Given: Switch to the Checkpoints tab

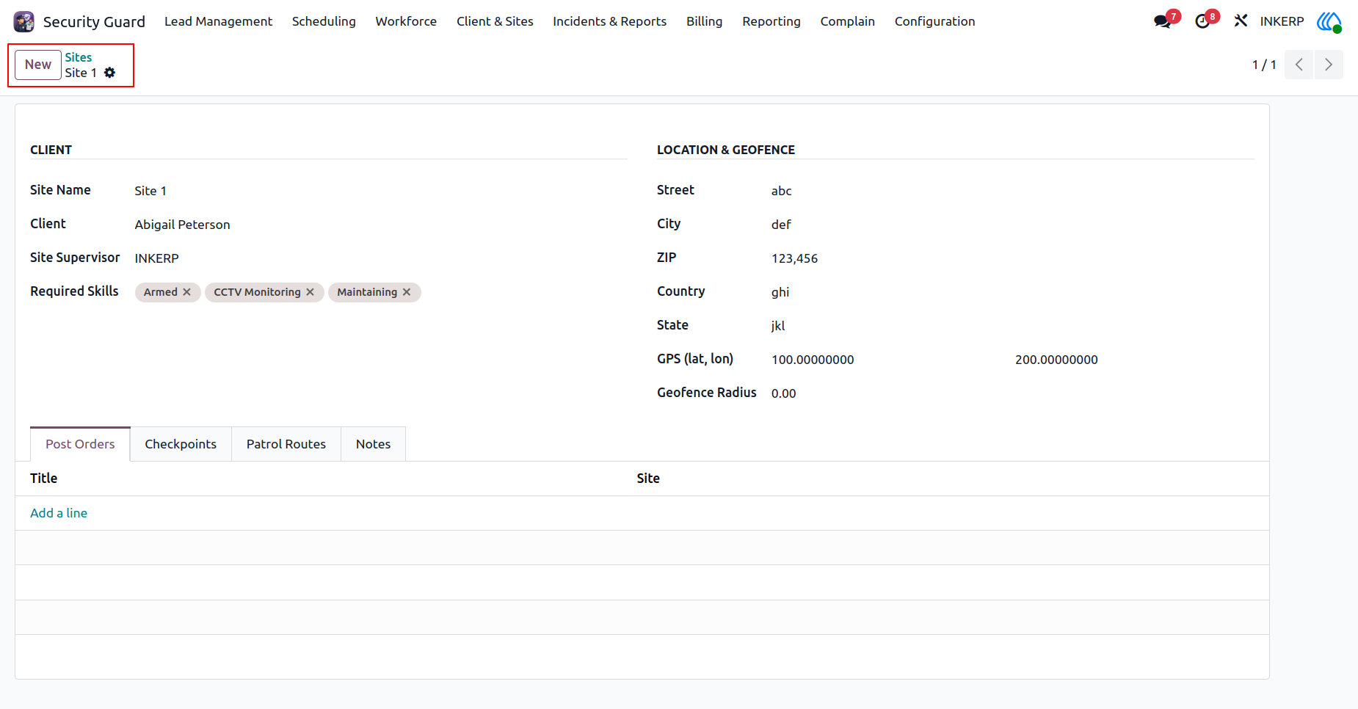Looking at the screenshot, I should pyautogui.click(x=181, y=444).
